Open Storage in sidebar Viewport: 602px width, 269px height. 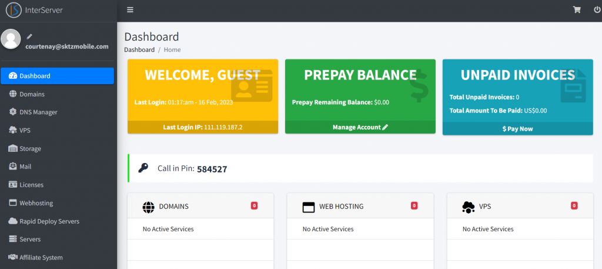[x=57, y=149]
